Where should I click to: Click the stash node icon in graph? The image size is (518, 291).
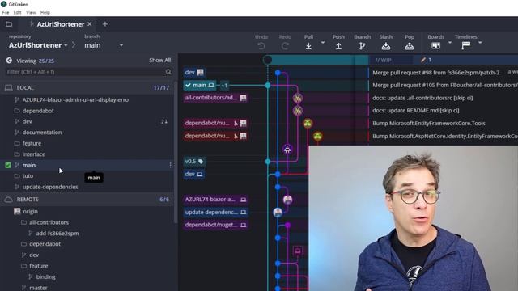tap(298, 251)
